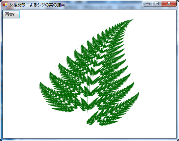
Task: Minimize the fern drawing window
Action: pyautogui.click(x=148, y=4)
